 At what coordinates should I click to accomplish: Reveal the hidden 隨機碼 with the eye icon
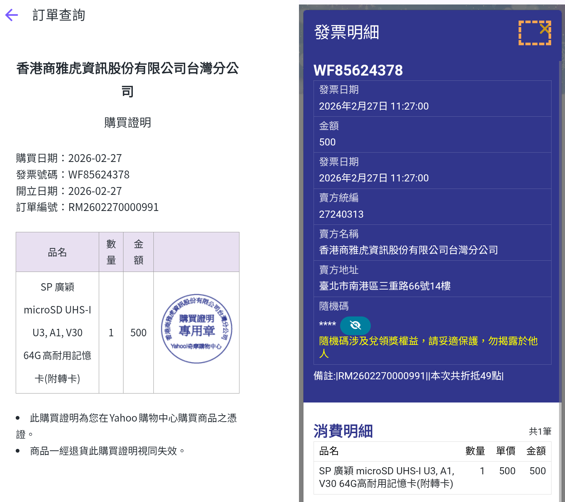355,325
